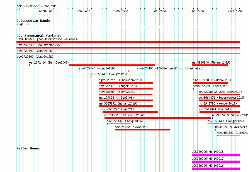The width and height of the screenshot is (248, 172).
Task: Click nsv4744200 Quan2021 label
Action: [132, 127]
